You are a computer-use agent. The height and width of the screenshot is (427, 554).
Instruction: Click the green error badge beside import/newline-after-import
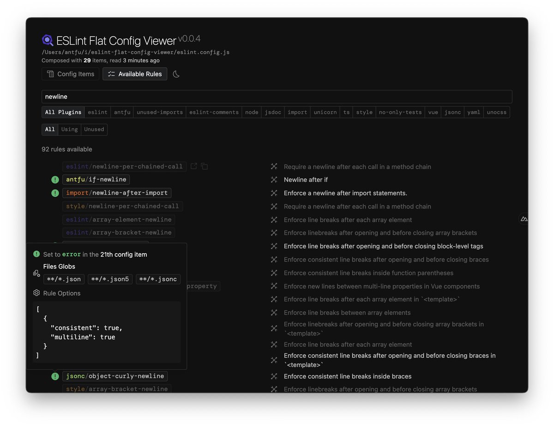pyautogui.click(x=55, y=193)
